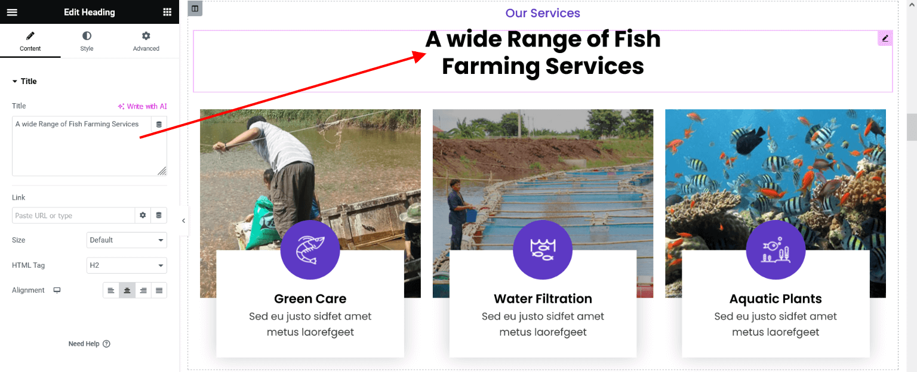The height and width of the screenshot is (372, 917).
Task: Click the shrimp icon above Green Care
Action: click(310, 250)
